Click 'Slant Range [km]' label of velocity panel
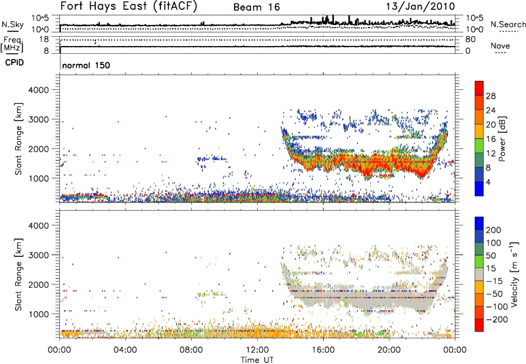This screenshot has height=364, width=526. coord(18,275)
